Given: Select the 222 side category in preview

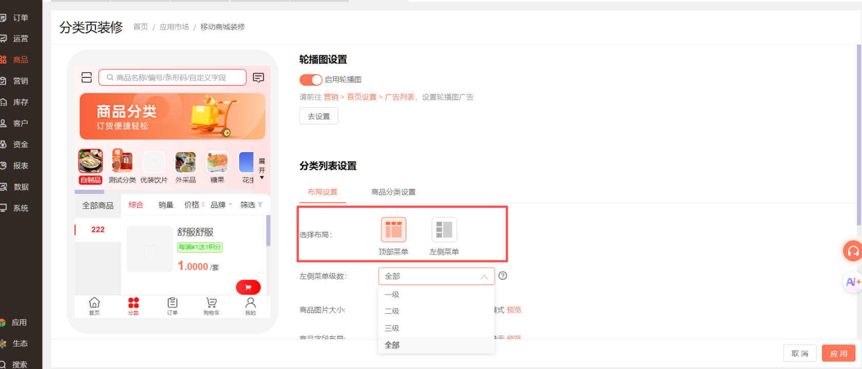Looking at the screenshot, I should [98, 229].
